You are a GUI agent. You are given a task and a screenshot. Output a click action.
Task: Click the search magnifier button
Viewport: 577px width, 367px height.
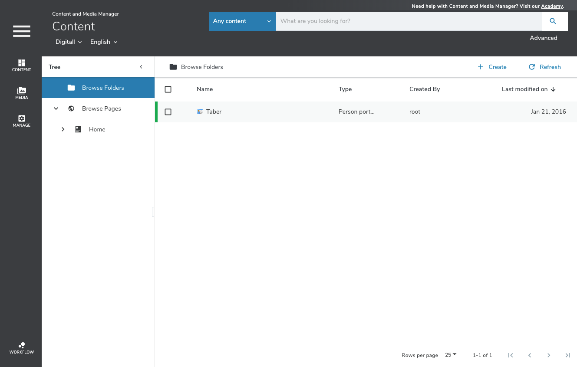tap(553, 21)
